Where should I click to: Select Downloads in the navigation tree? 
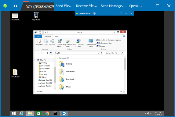pyautogui.click(x=44, y=69)
